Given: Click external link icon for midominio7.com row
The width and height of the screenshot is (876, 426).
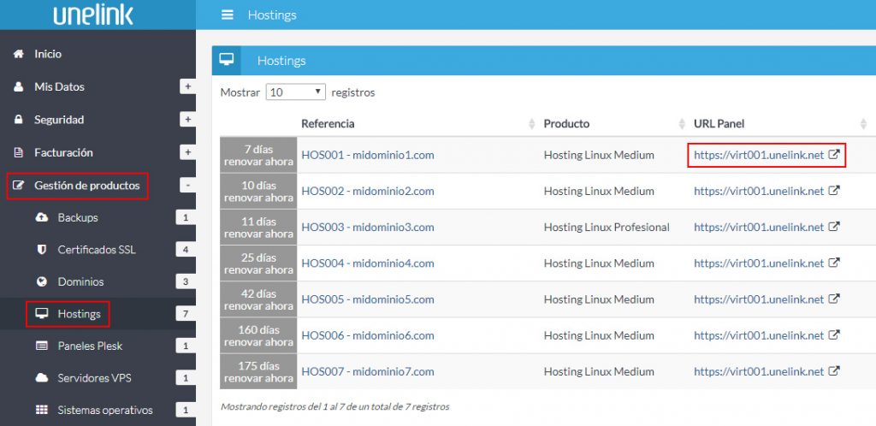Looking at the screenshot, I should pyautogui.click(x=833, y=370).
